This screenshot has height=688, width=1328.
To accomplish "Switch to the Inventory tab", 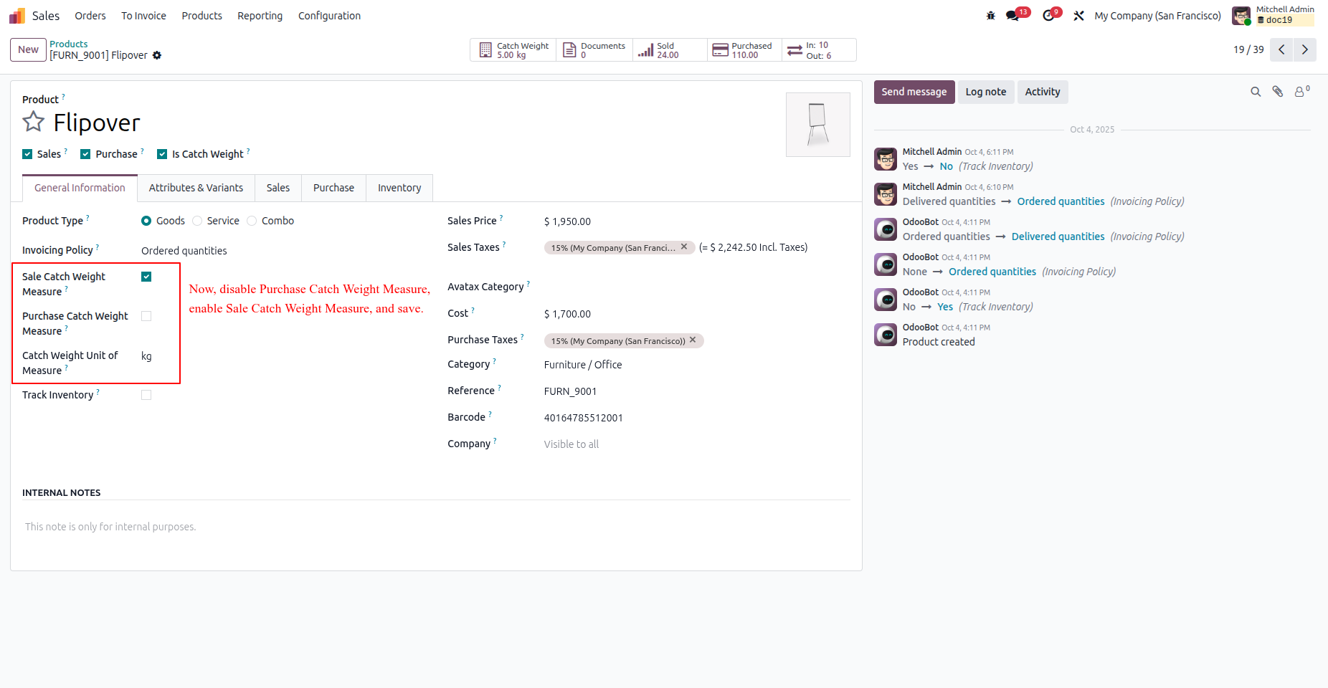I will (x=399, y=188).
